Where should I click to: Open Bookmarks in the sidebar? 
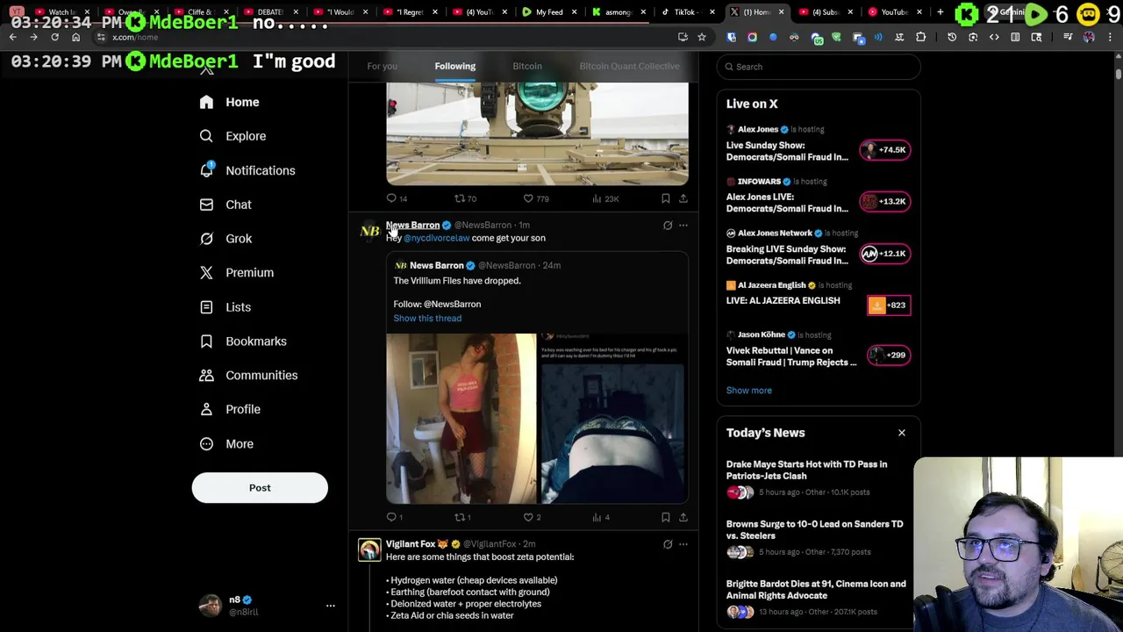click(x=243, y=341)
